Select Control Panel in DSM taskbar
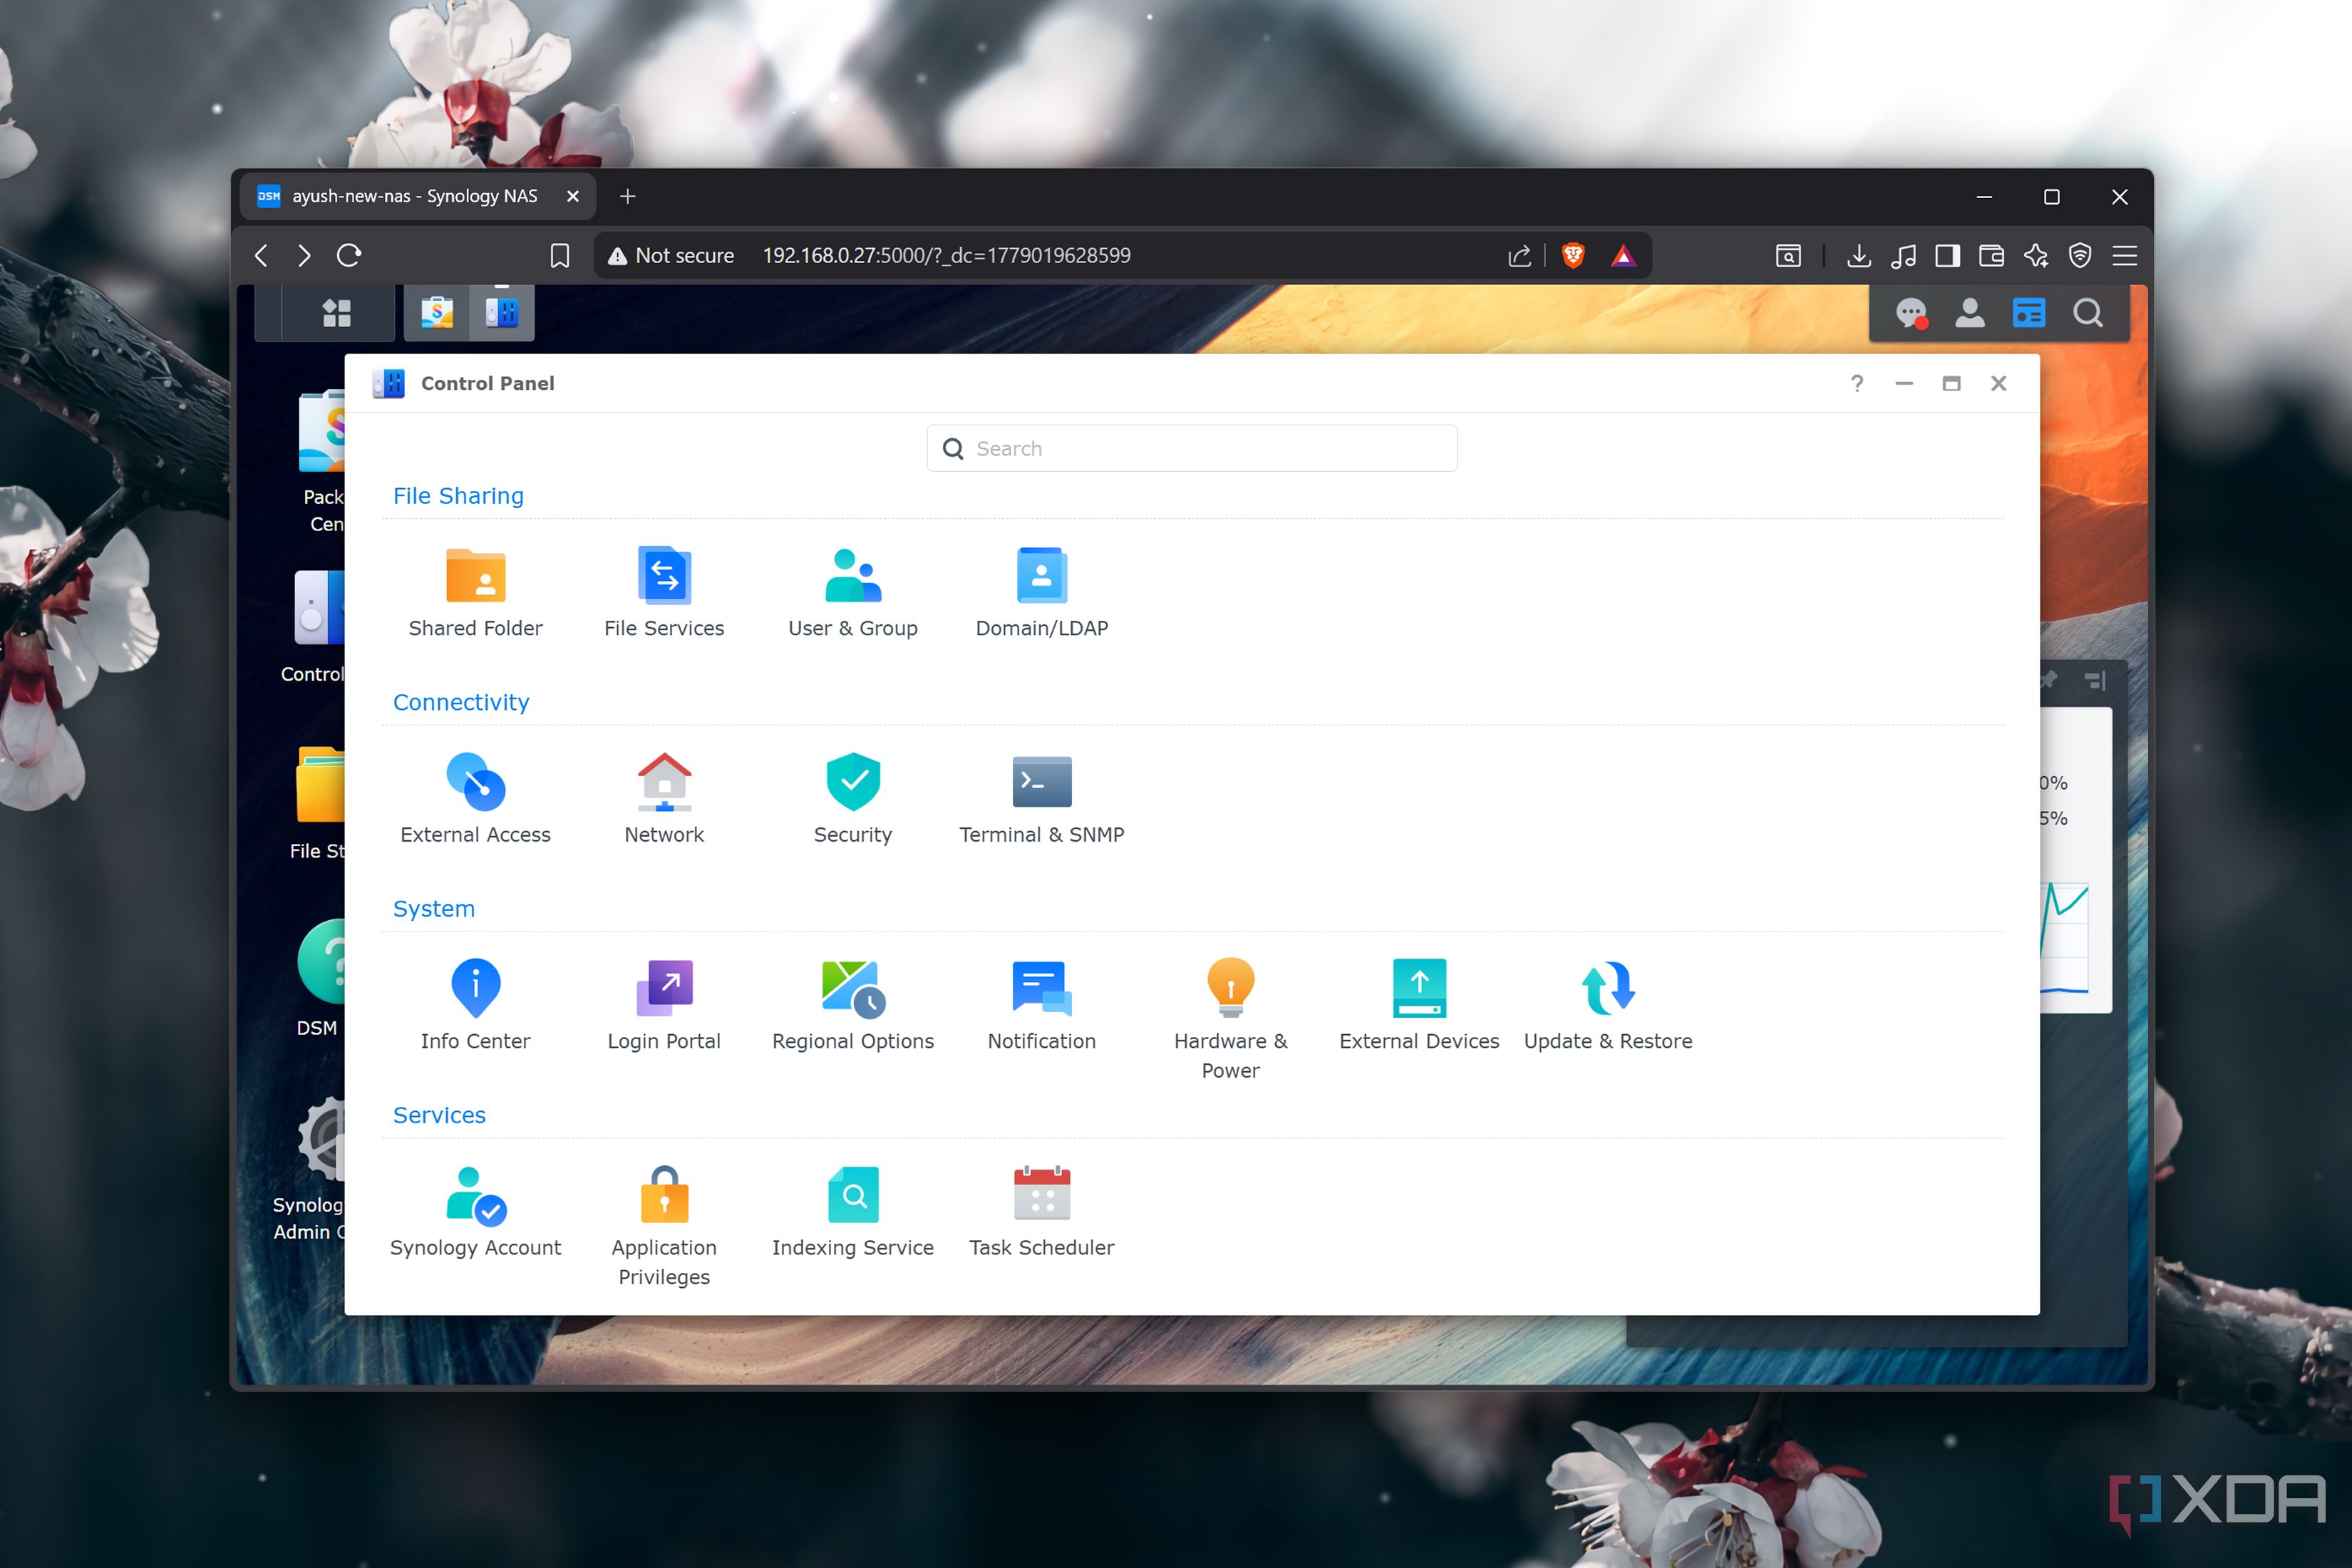Screen dimensions: 2352x1568 pyautogui.click(x=502, y=313)
